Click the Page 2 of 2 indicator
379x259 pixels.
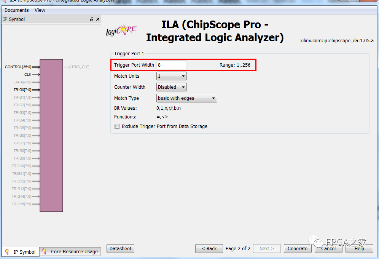[238, 249]
